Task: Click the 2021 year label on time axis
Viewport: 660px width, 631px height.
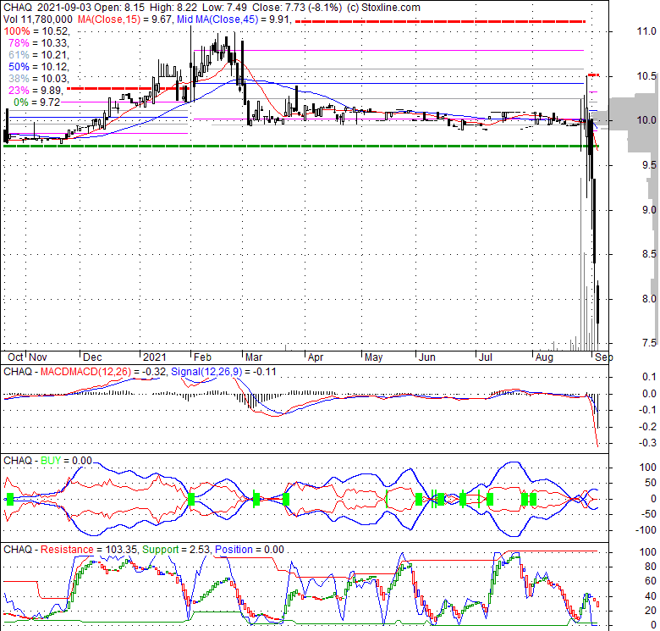Action: pos(155,357)
